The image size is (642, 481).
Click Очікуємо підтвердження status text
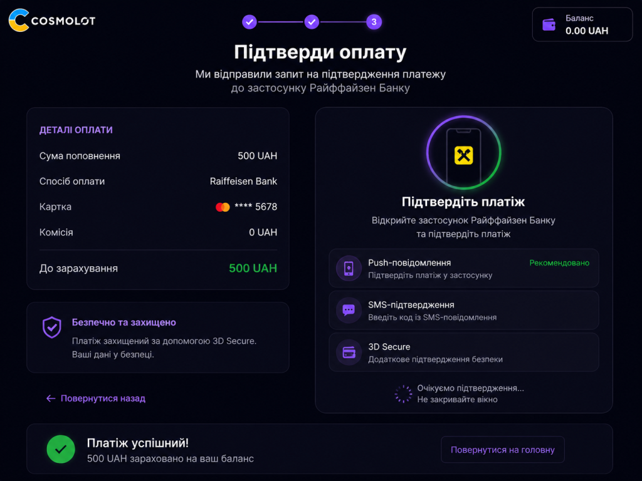tap(470, 388)
